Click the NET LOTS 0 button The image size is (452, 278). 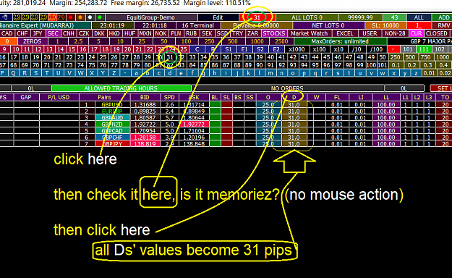click(328, 25)
